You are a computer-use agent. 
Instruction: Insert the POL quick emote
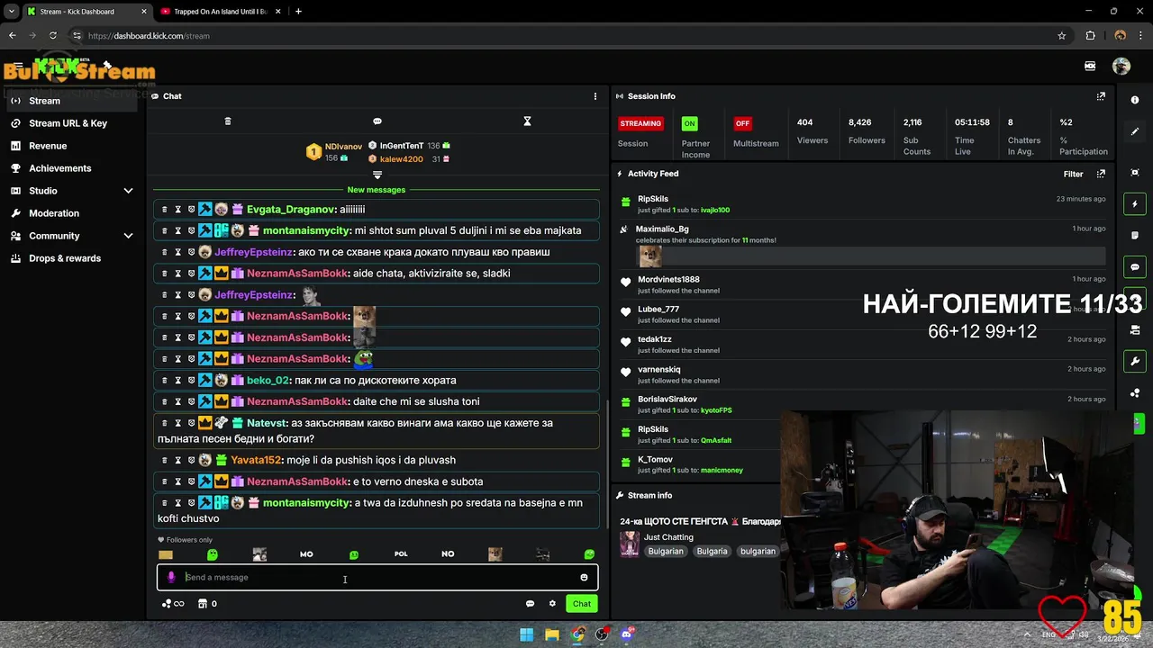coord(401,554)
